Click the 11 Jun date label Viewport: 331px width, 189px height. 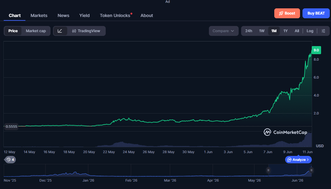click(307, 152)
